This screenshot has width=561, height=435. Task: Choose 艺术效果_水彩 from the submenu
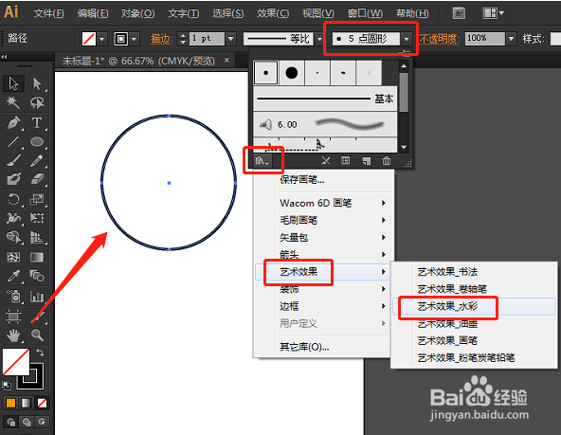[474, 306]
